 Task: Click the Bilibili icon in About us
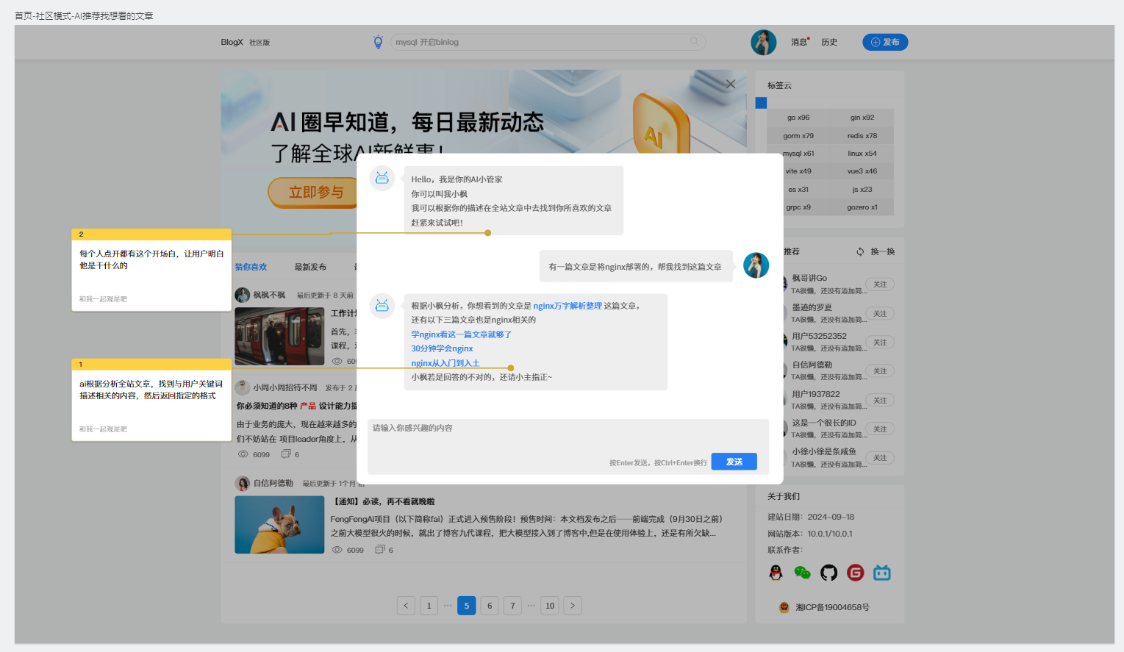[881, 573]
